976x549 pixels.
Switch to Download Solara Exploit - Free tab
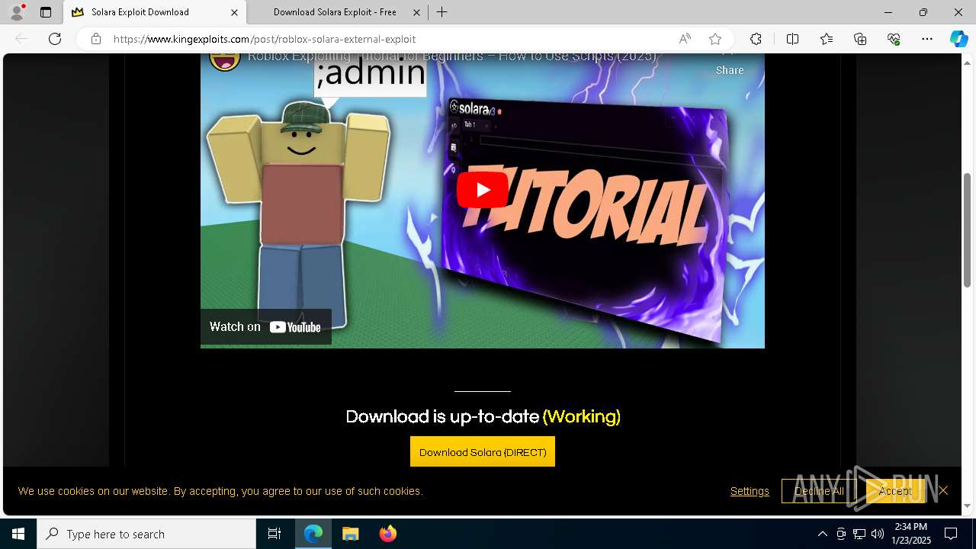pos(335,12)
